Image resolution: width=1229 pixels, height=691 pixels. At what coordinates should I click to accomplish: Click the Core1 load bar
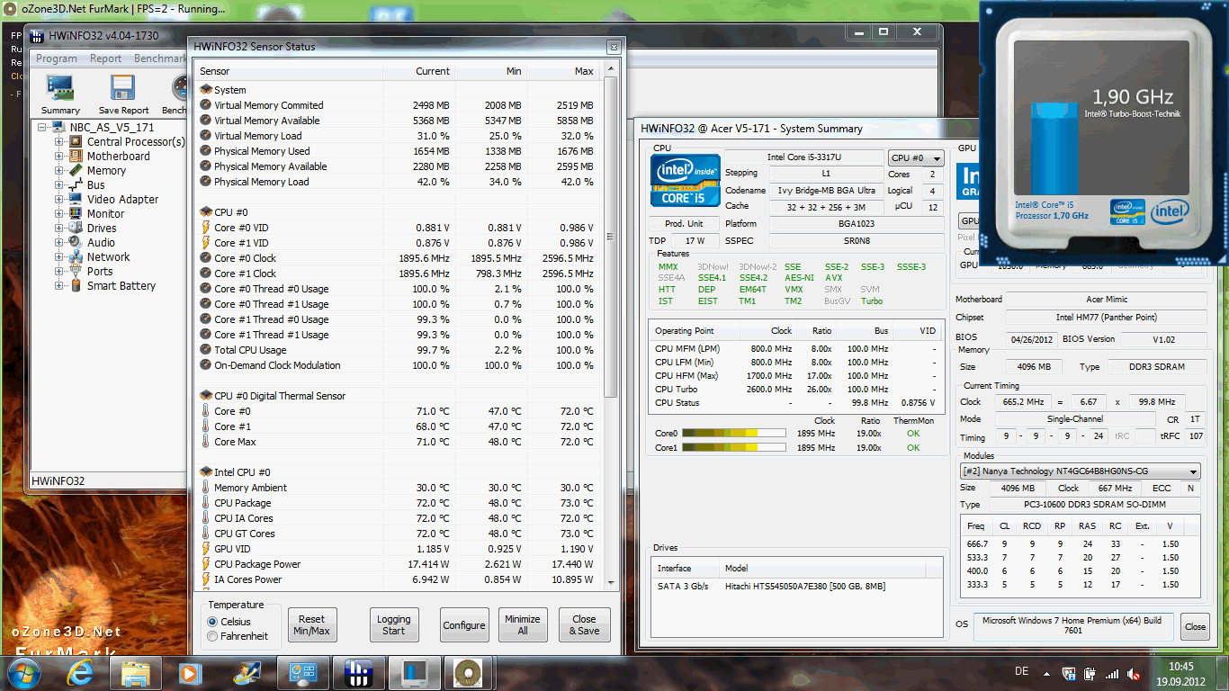[733, 448]
